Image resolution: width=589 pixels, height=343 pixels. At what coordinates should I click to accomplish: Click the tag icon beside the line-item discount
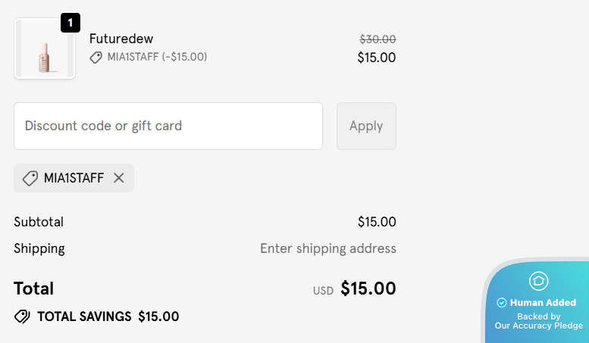(96, 58)
